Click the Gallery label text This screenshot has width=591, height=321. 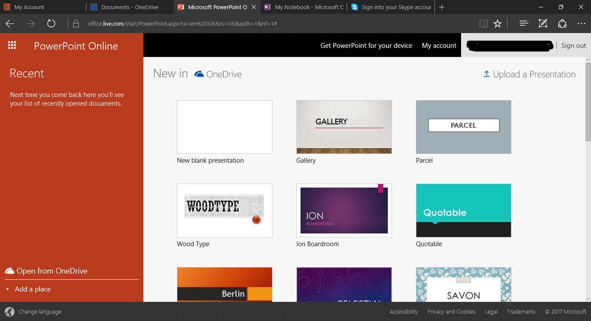(306, 160)
